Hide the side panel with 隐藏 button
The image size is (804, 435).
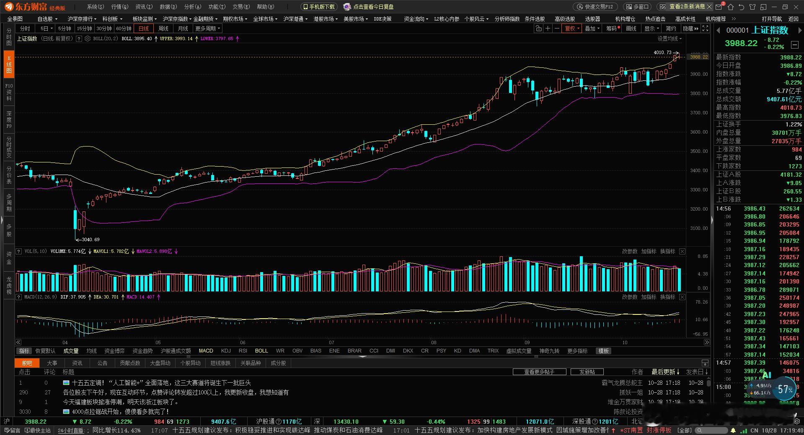pos(690,28)
